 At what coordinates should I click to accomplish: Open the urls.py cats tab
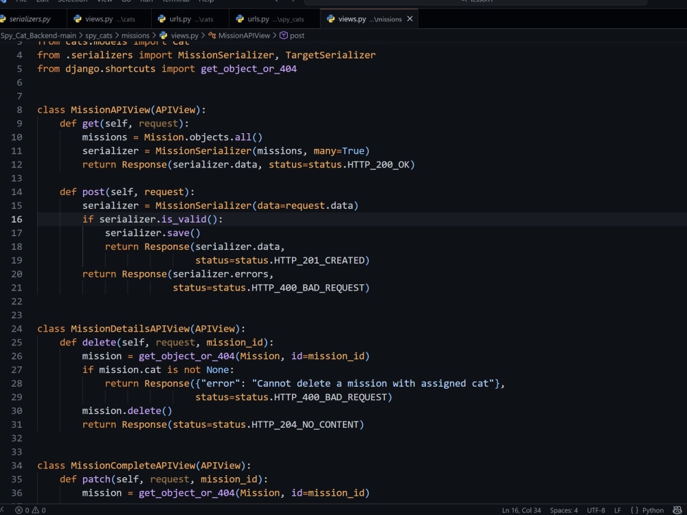(192, 19)
